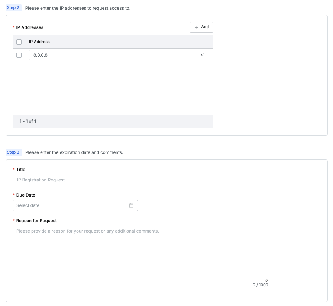Screen dimensions: 333x306
Task: Click the IP Address column header
Action: (39, 42)
